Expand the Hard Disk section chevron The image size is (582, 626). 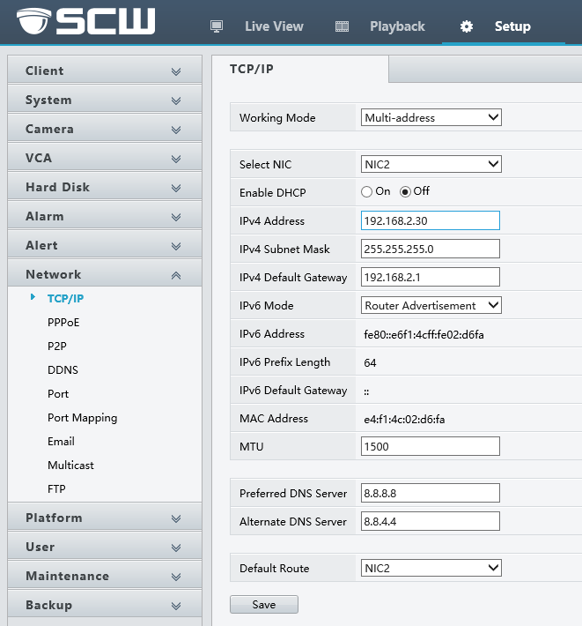(176, 188)
